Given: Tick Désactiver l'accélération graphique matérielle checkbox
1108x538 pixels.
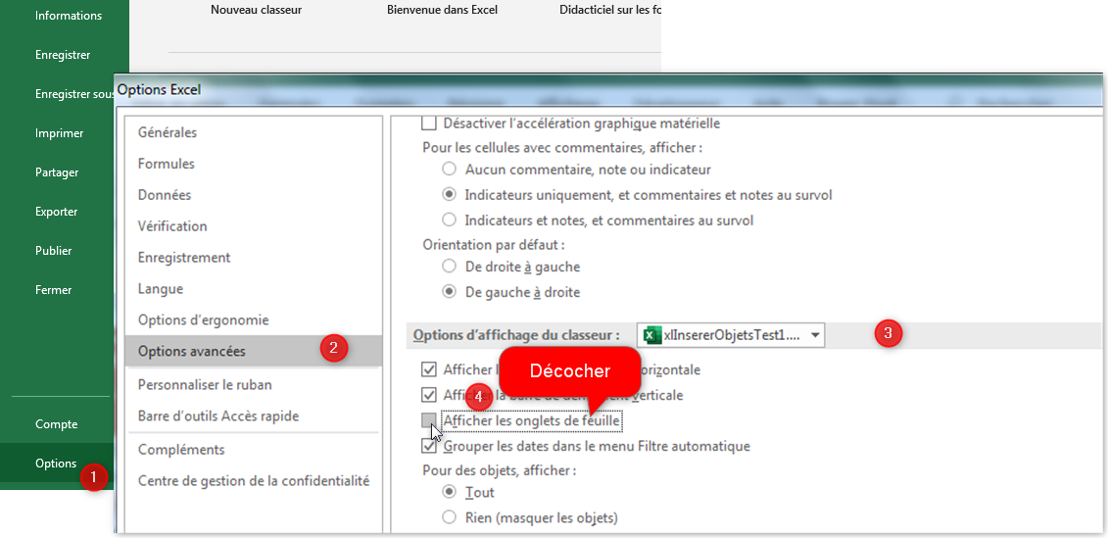Looking at the screenshot, I should click(429, 123).
